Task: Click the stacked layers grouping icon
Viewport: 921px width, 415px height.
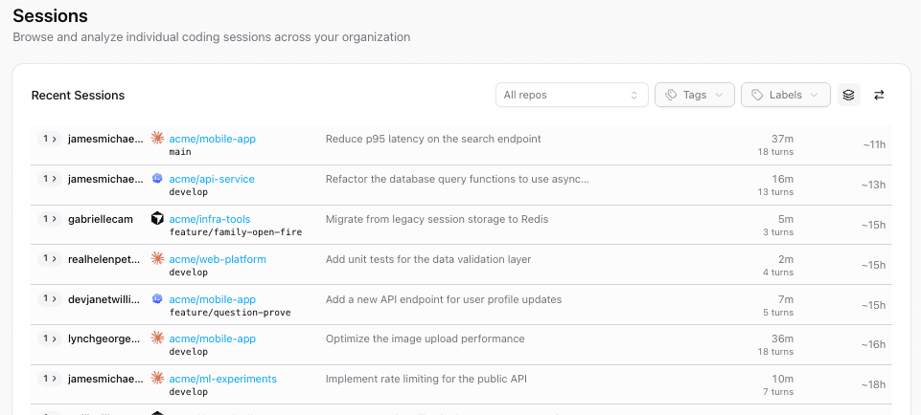Action: coord(848,95)
